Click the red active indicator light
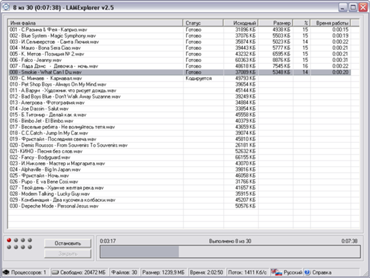The image size is (370, 278). [9, 240]
